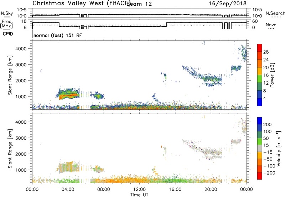Select the "N.Search" legend label

tap(275, 13)
